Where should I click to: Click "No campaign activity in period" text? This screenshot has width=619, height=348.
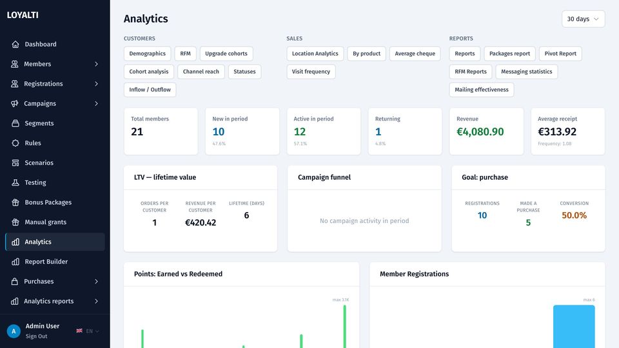pos(364,221)
